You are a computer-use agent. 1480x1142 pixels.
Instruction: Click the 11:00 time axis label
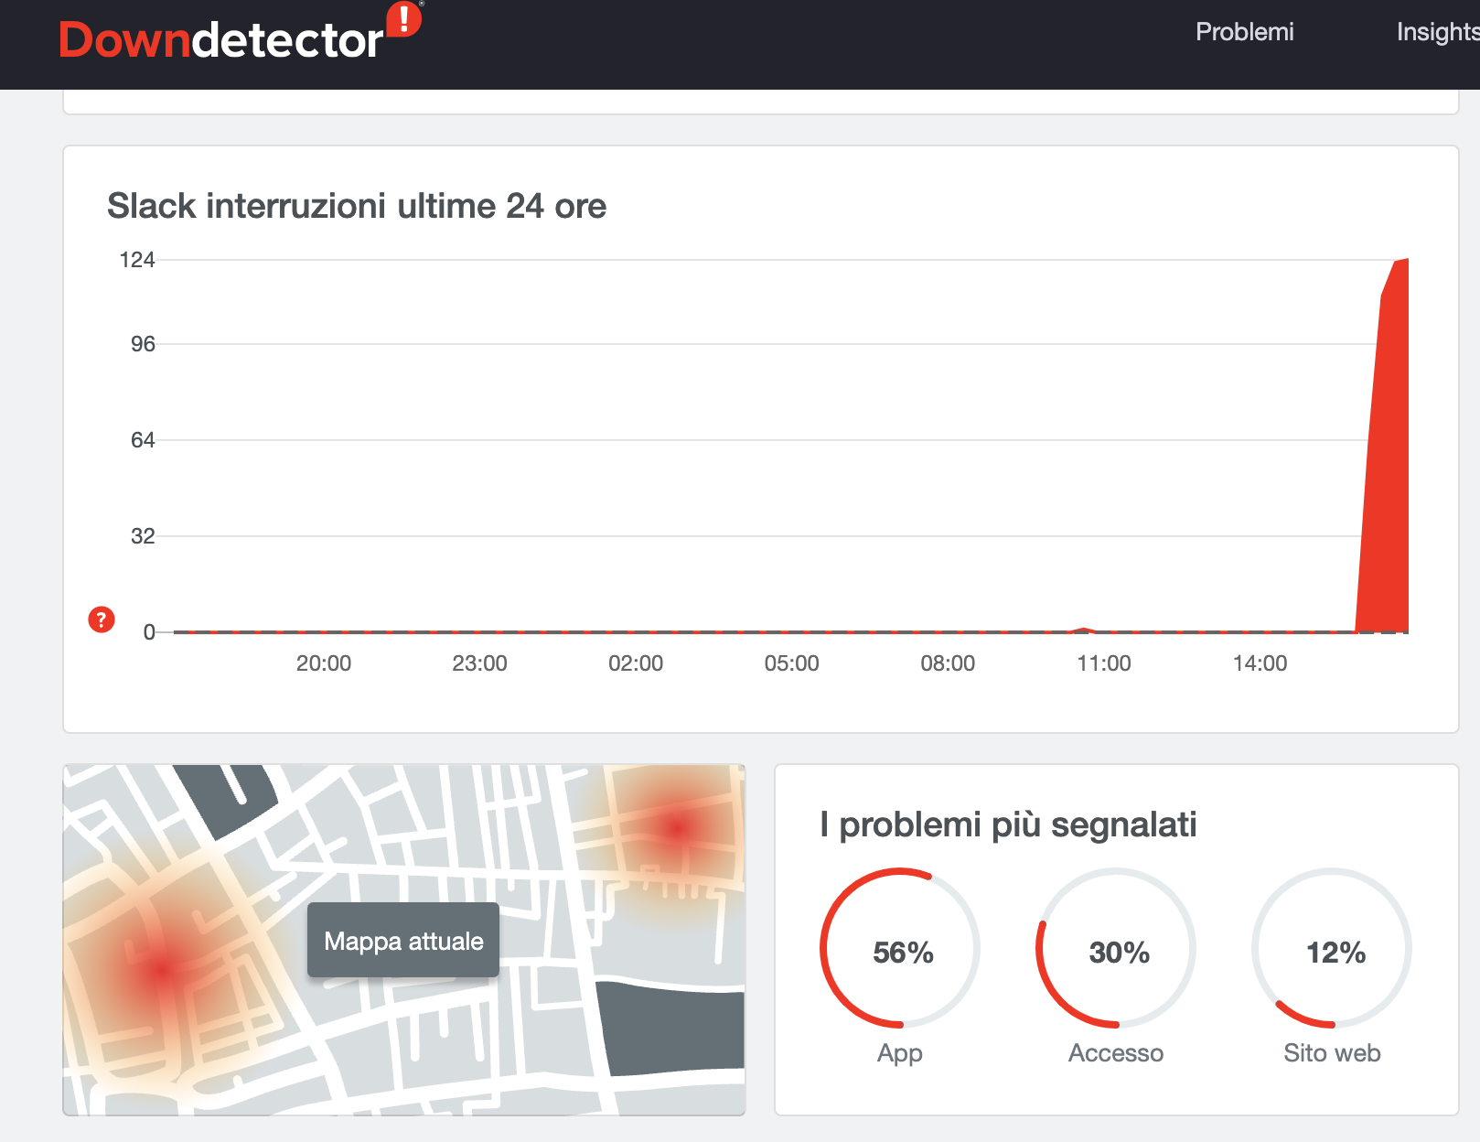1104,663
